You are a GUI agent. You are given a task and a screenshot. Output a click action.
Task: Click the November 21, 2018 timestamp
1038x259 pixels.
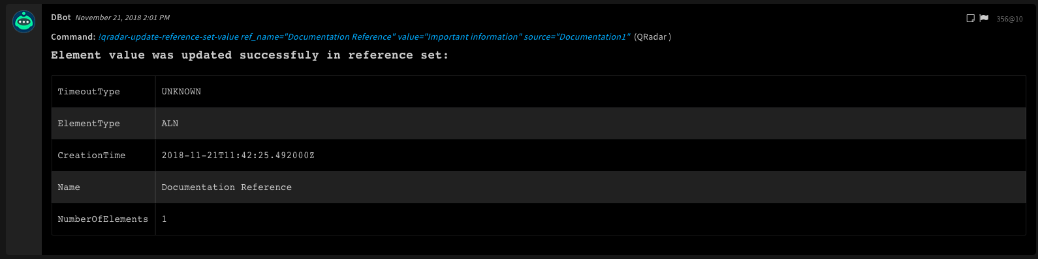123,18
